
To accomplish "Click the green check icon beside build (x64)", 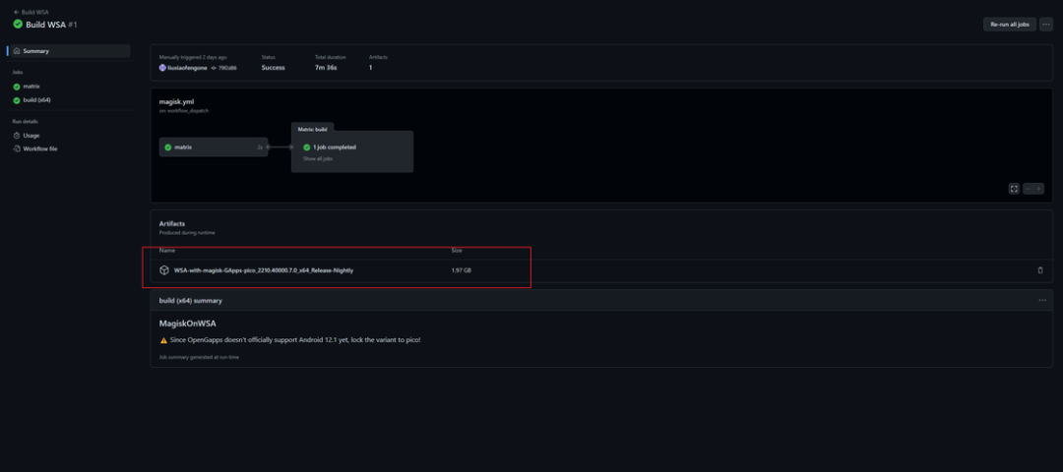I will click(17, 100).
